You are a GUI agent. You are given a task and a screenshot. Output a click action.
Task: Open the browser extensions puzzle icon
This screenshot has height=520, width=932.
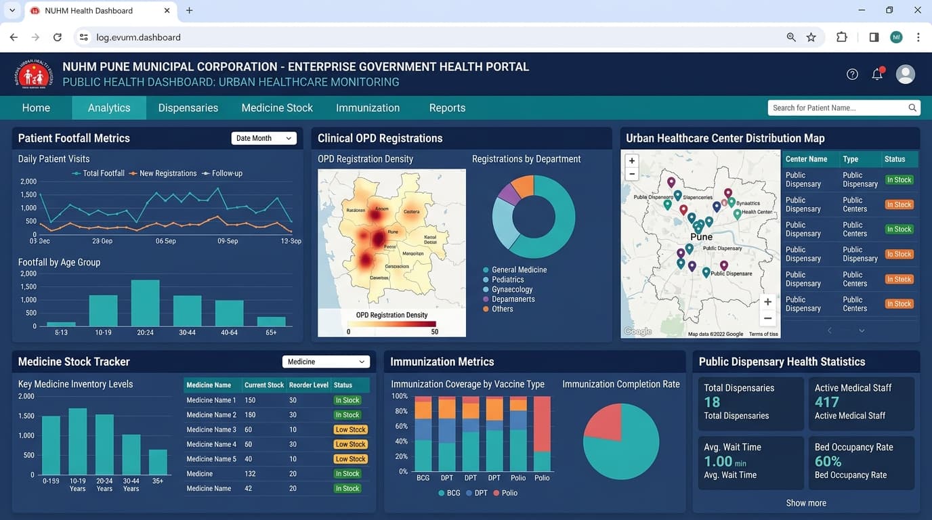[841, 37]
